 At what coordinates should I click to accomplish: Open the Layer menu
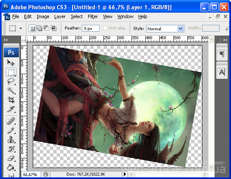(60, 16)
